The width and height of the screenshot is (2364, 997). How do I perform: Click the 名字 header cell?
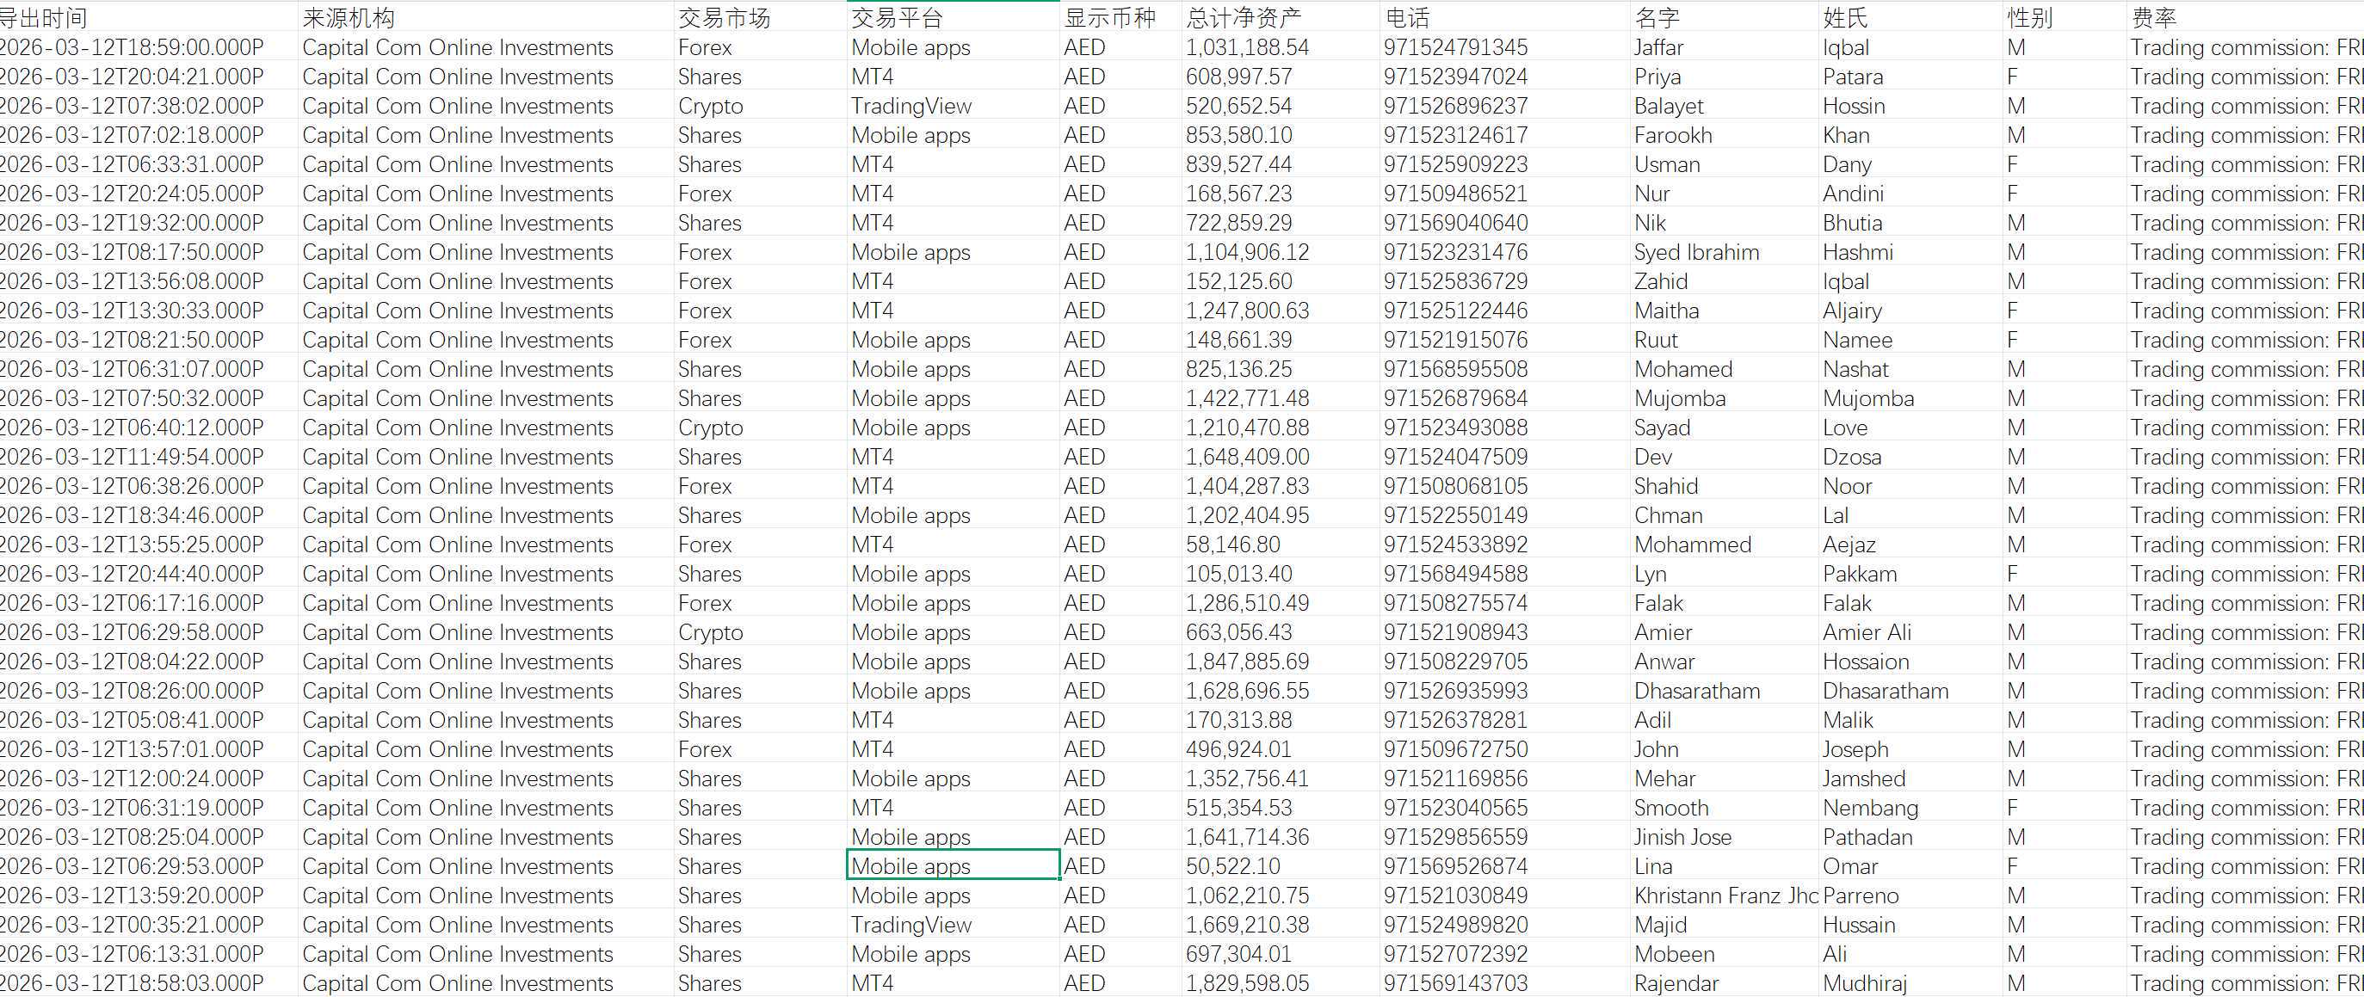[1725, 17]
